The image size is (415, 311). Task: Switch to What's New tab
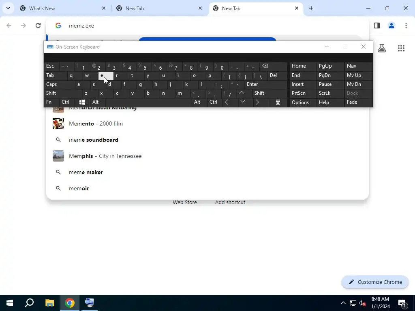[63, 8]
